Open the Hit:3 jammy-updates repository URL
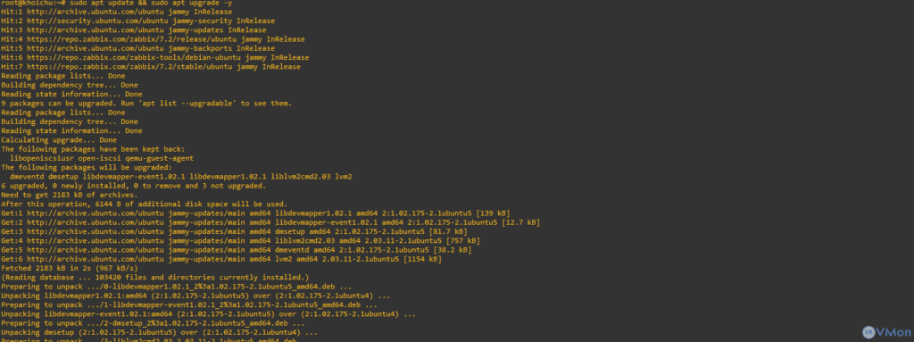 (96, 29)
